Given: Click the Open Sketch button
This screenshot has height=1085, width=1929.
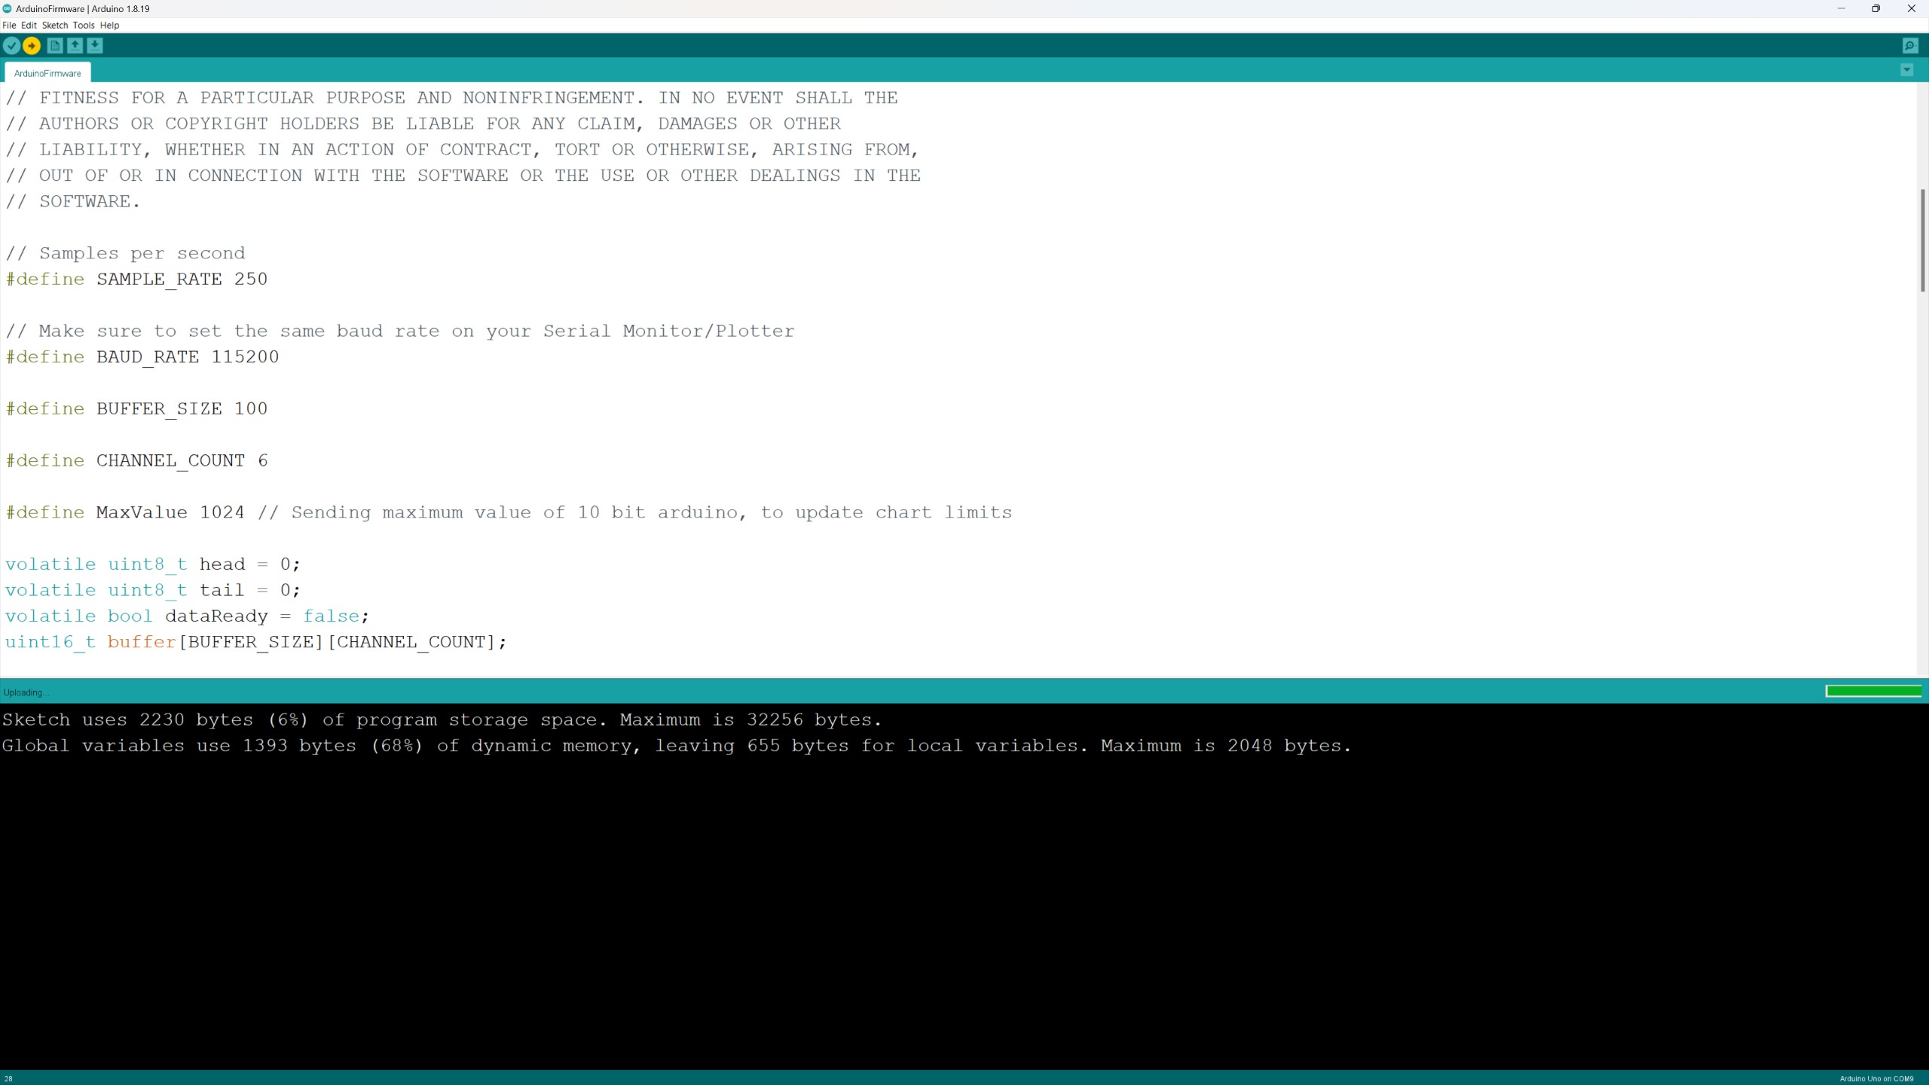Looking at the screenshot, I should click(74, 45).
